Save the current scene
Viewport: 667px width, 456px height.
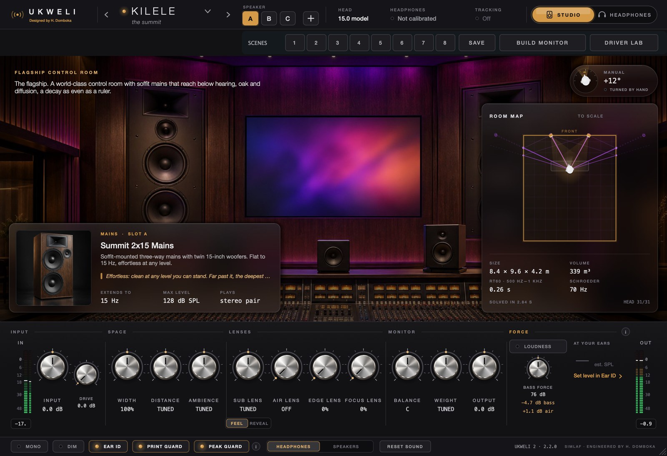[476, 43]
